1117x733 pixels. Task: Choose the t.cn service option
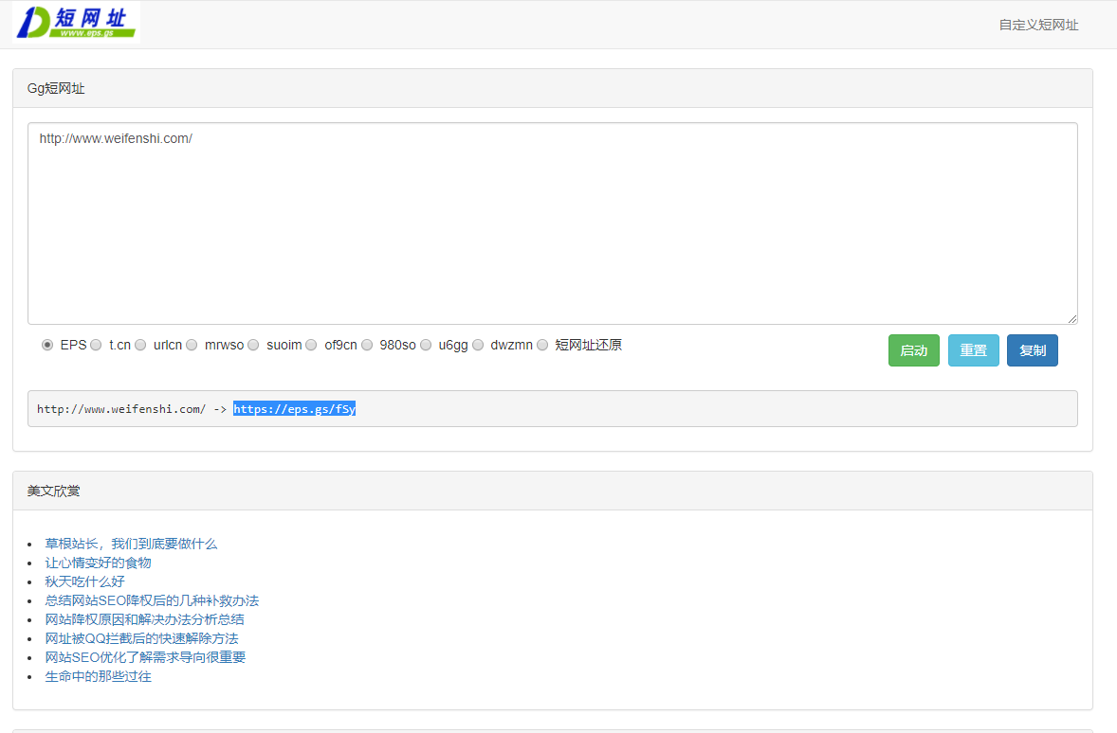pos(96,345)
